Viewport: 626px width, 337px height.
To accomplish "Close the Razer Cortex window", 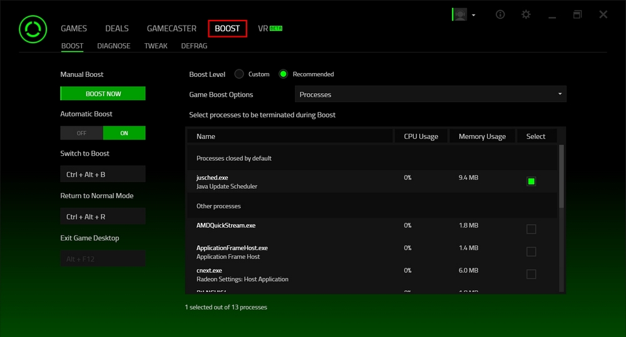I will 603,14.
